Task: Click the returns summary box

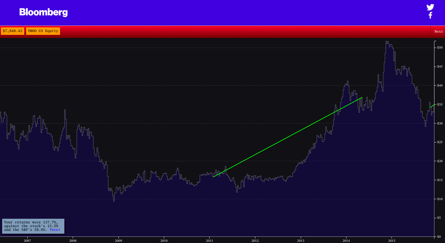Action: pos(33,226)
